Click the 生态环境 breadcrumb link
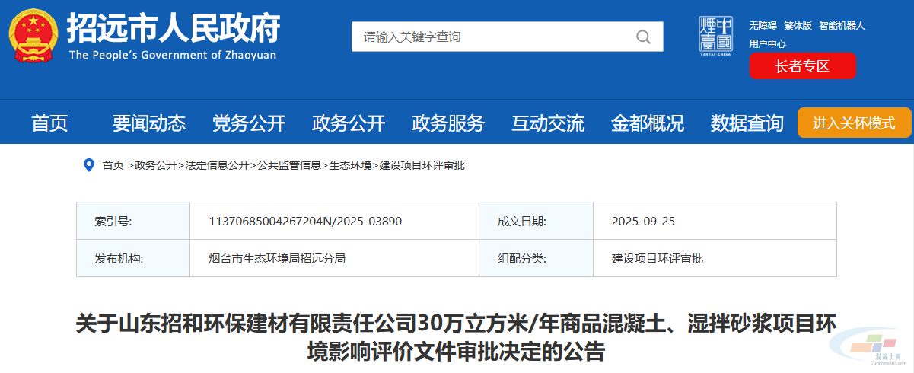Image resolution: width=914 pixels, height=373 pixels. (350, 165)
